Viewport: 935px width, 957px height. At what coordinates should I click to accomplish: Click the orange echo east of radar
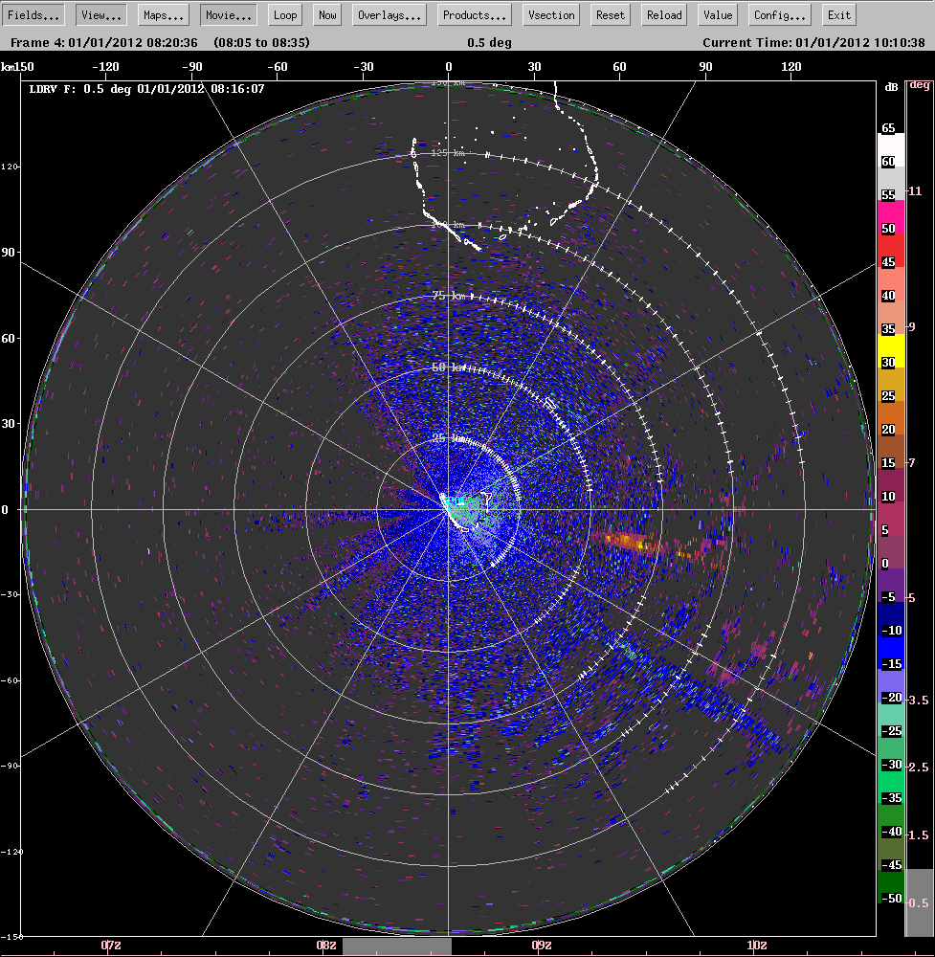point(629,541)
